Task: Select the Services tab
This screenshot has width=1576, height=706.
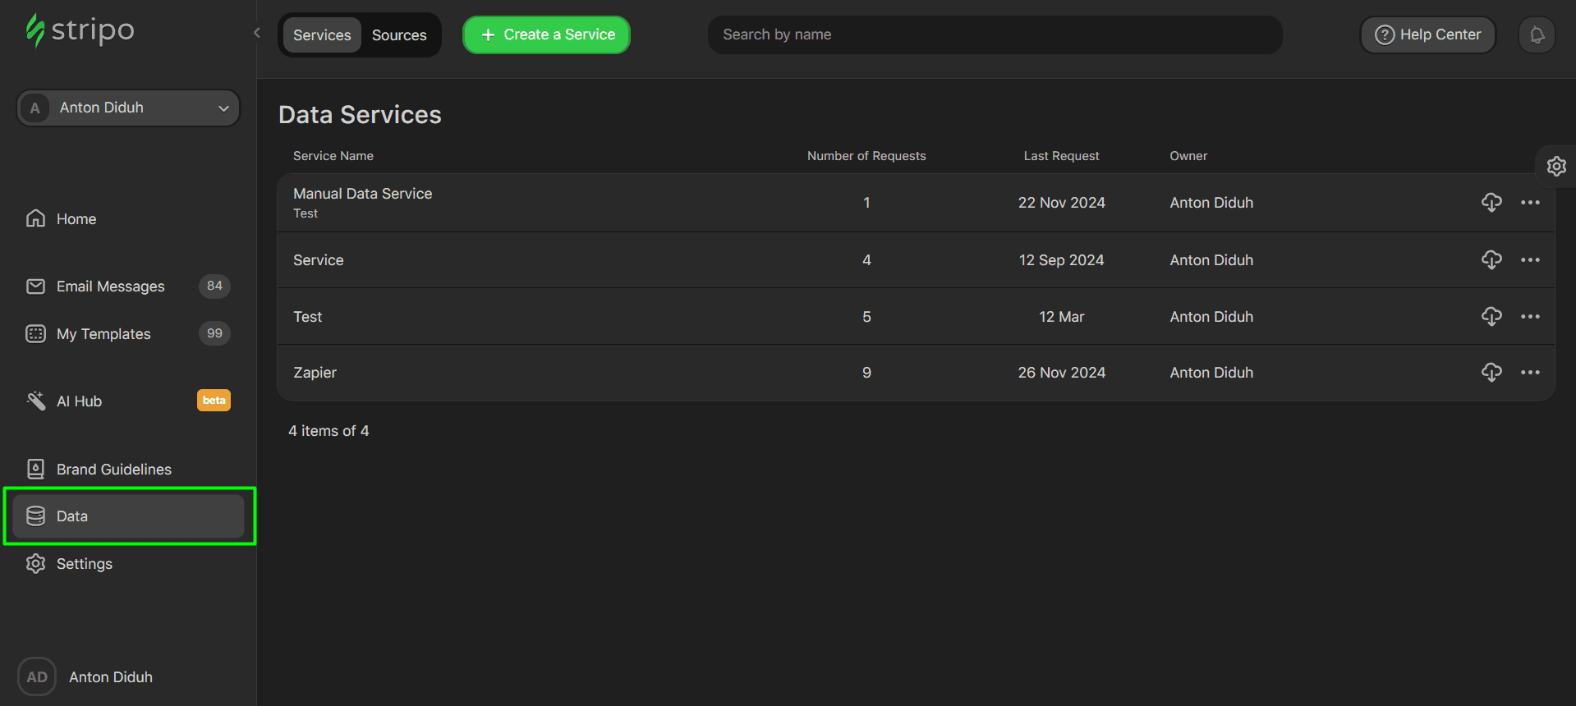Action: coord(322,35)
